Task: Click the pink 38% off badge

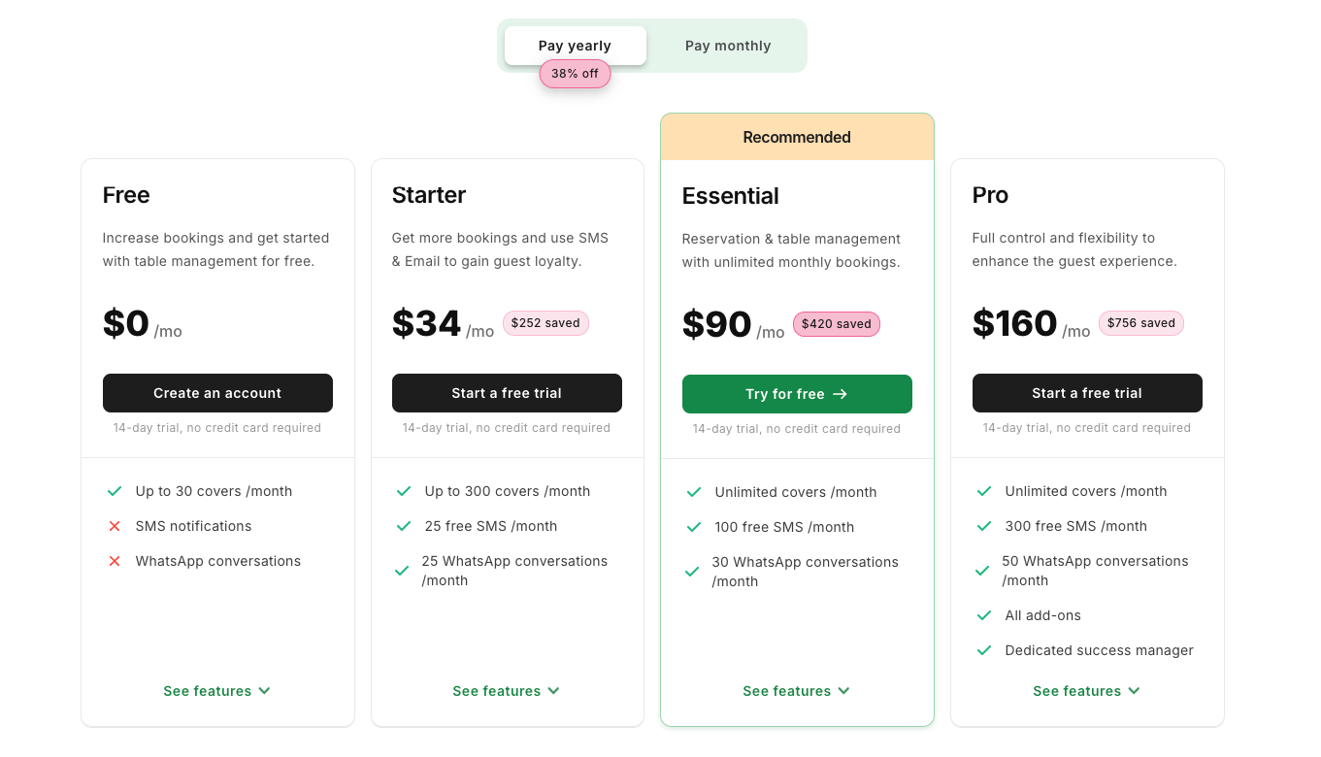Action: tap(576, 74)
